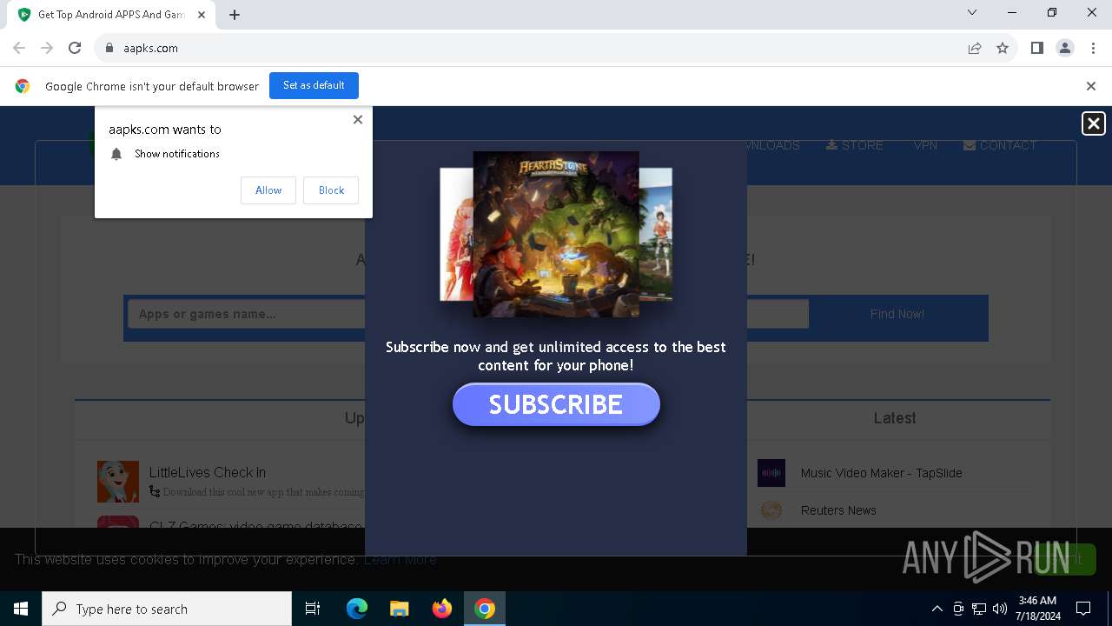Open Chrome profile menu

[1065, 48]
